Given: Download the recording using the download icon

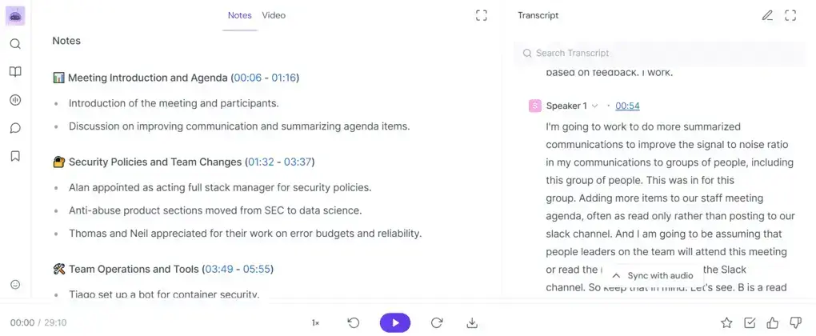Looking at the screenshot, I should coord(472,322).
